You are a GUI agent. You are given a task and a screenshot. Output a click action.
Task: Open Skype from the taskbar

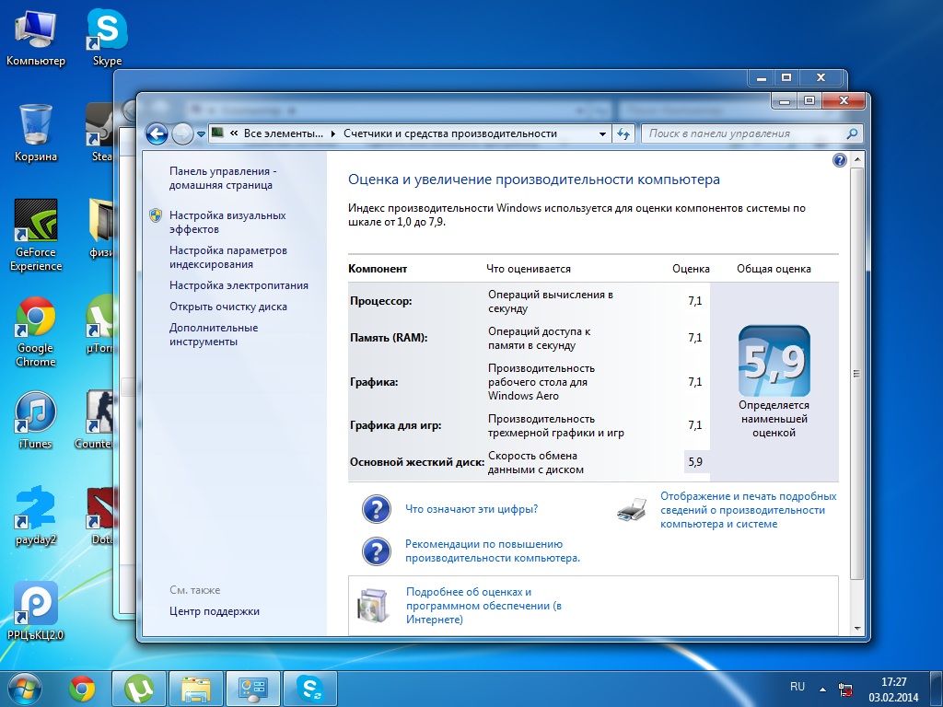[310, 689]
